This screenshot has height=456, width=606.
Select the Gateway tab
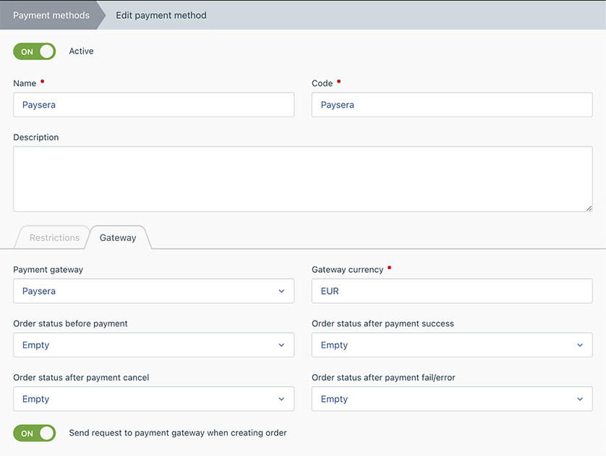point(118,237)
